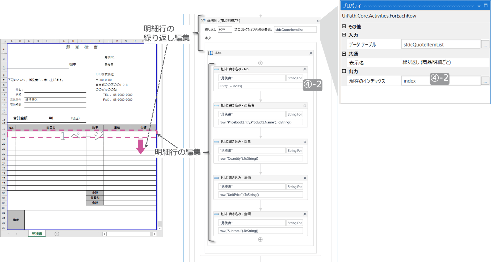The height and width of the screenshot is (262, 491).
Task: Select the 商品名 table header cell
Action: [x=51, y=128]
